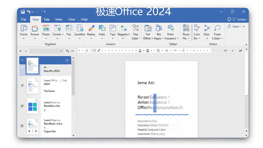
Task: Click the Undo arrow in the title bar
Action: click(x=29, y=12)
